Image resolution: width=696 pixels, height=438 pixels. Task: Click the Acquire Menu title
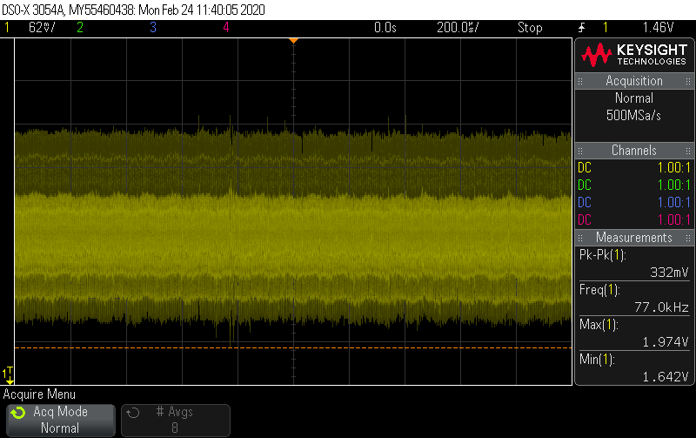[39, 394]
